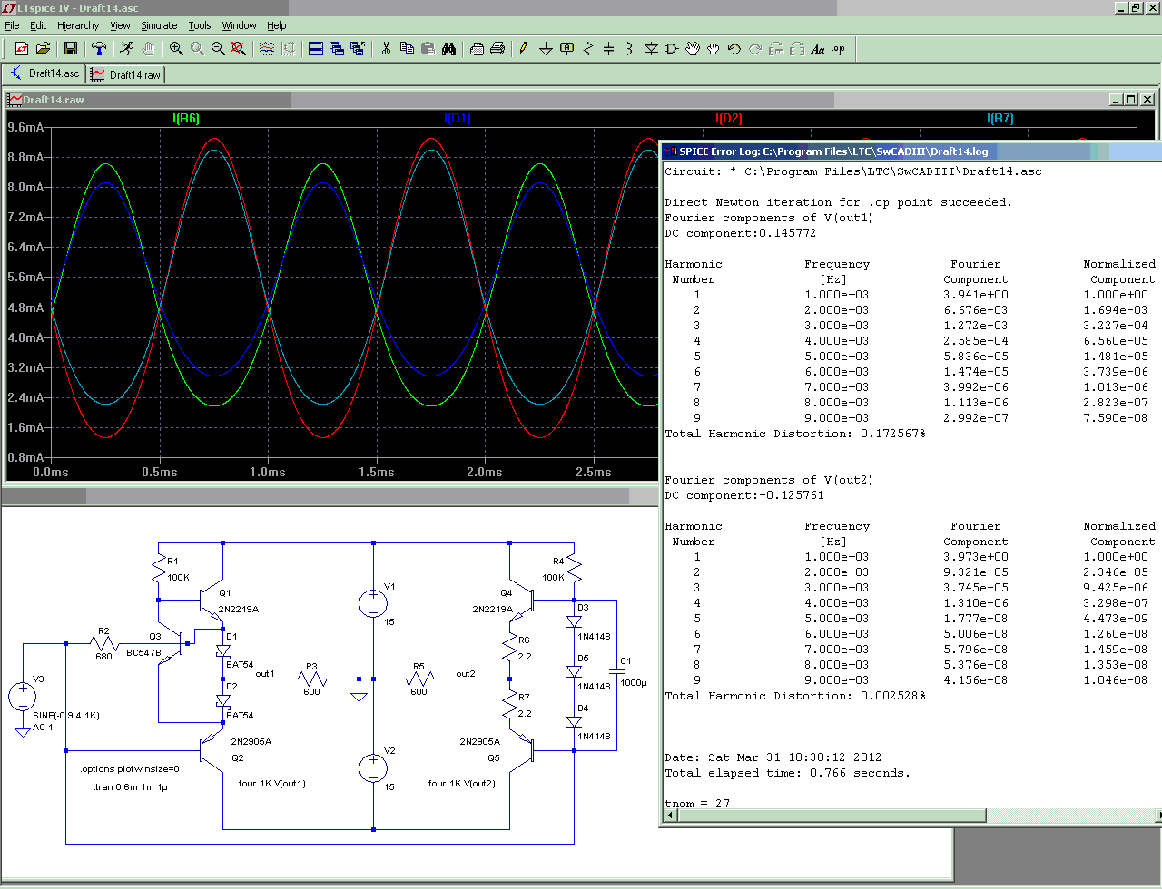
Task: Open the Tools menu
Action: [x=200, y=25]
